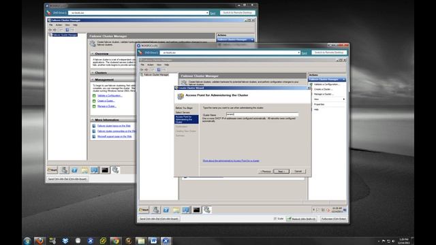Screen dimensions: 436x245
Task: Open Command Prompt icon in back guest taskbar
Action: [x=105, y=170]
